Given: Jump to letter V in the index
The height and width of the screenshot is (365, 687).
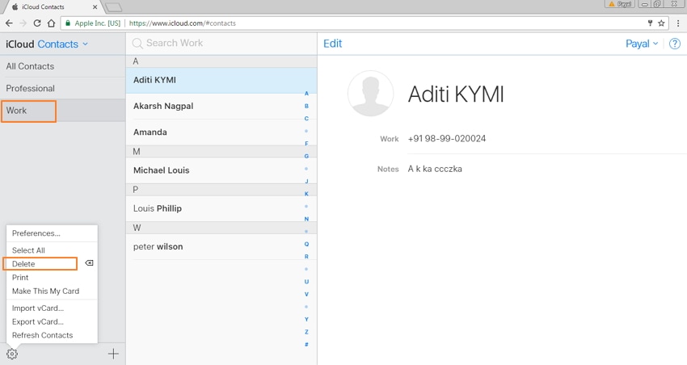Looking at the screenshot, I should click(x=306, y=294).
